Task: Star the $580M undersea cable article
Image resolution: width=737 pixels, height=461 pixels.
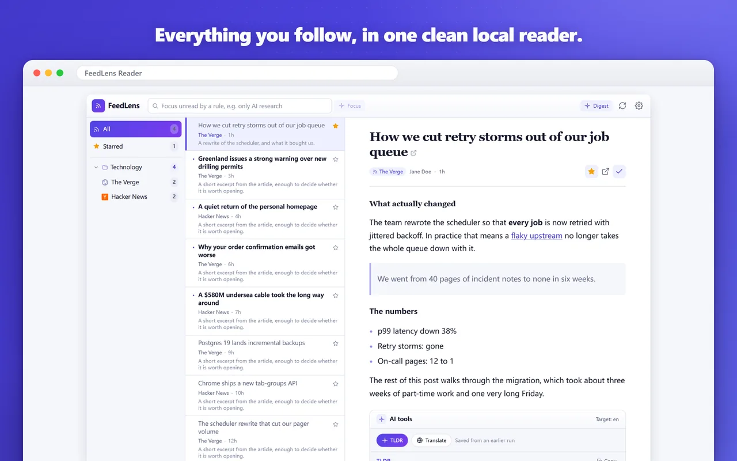Action: click(x=336, y=295)
